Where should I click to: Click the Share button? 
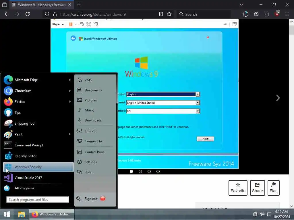[258, 188]
